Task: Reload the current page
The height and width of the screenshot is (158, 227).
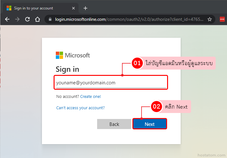Action: click(27, 19)
